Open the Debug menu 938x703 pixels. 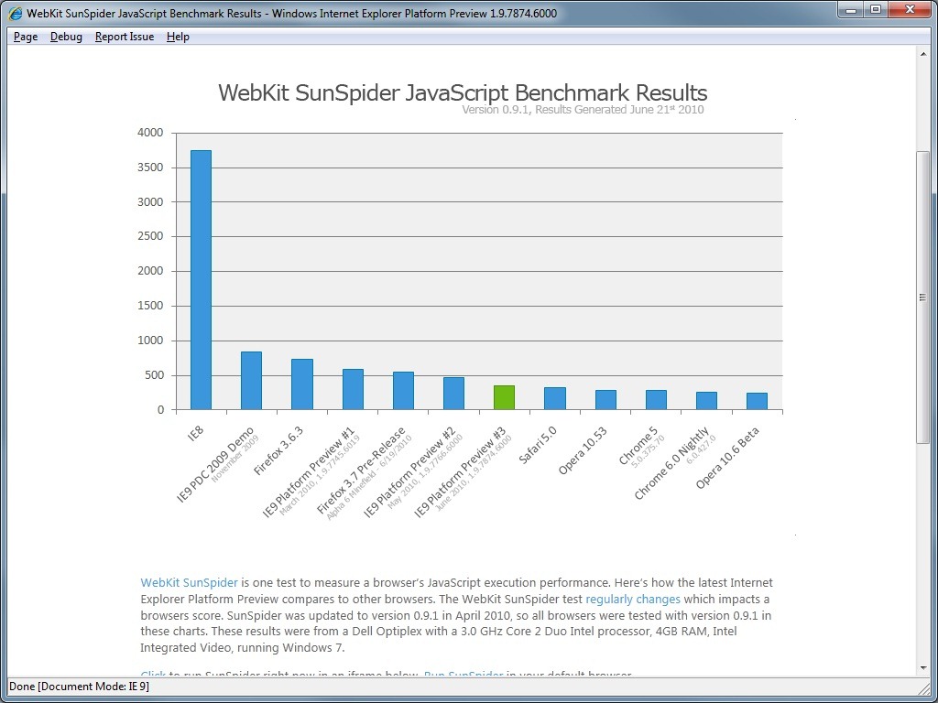pos(66,37)
